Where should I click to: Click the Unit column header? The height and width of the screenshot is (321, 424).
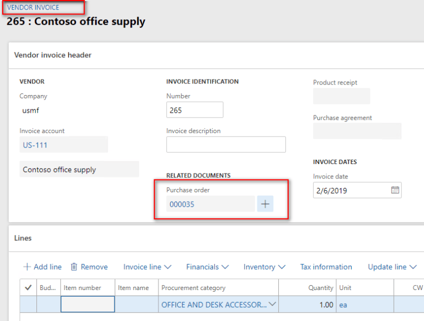point(365,287)
